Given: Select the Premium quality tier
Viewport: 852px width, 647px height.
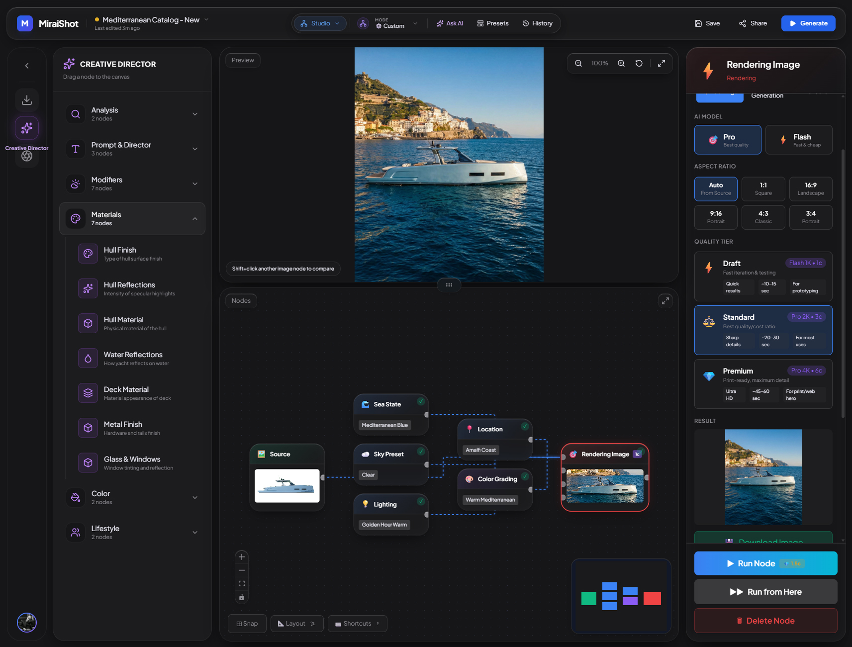Looking at the screenshot, I should click(762, 383).
